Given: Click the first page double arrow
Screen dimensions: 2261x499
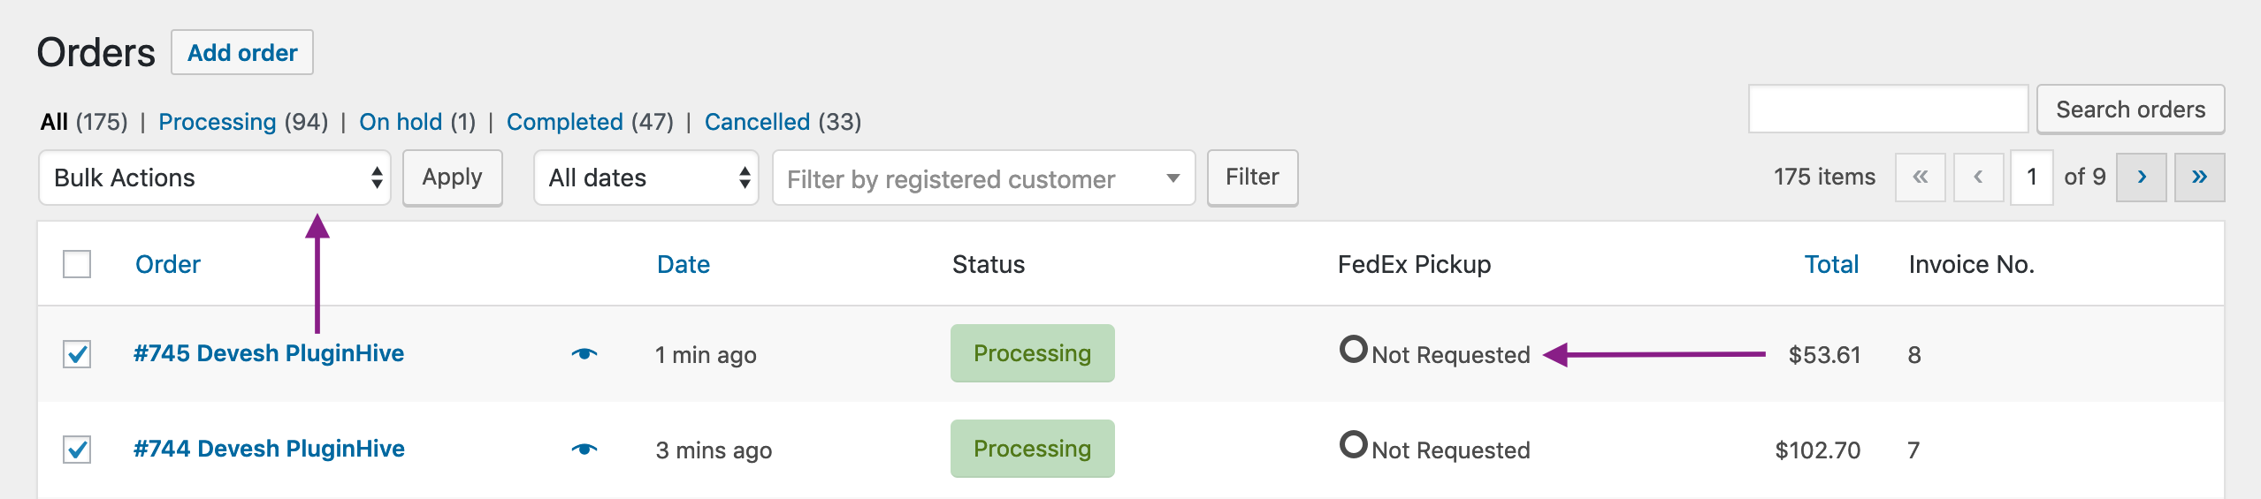Looking at the screenshot, I should pyautogui.click(x=1920, y=178).
